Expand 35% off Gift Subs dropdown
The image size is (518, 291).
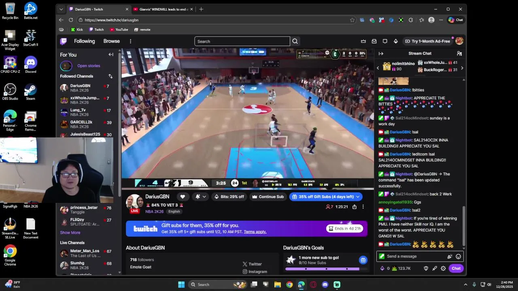click(358, 197)
